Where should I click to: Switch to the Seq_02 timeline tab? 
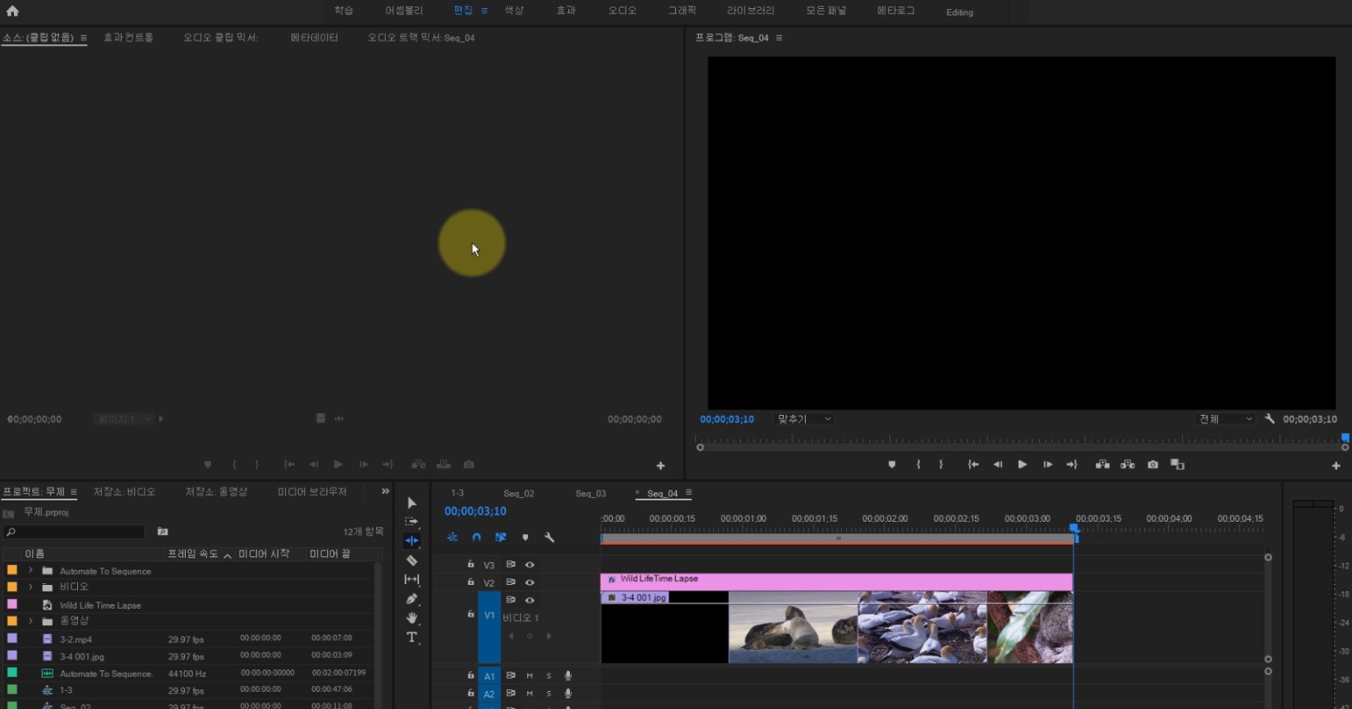(518, 494)
